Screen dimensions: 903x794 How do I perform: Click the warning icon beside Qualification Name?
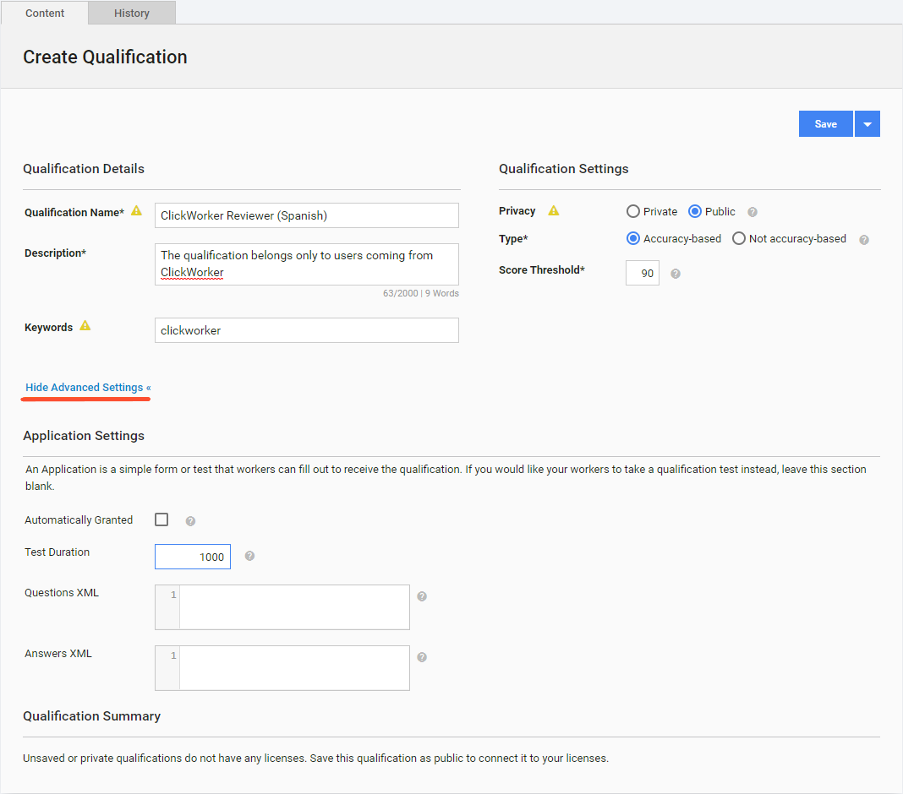[136, 210]
